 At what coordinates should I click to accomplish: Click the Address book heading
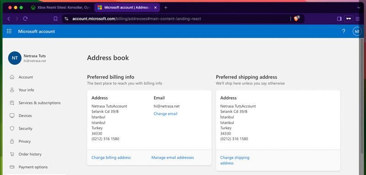coord(108,58)
